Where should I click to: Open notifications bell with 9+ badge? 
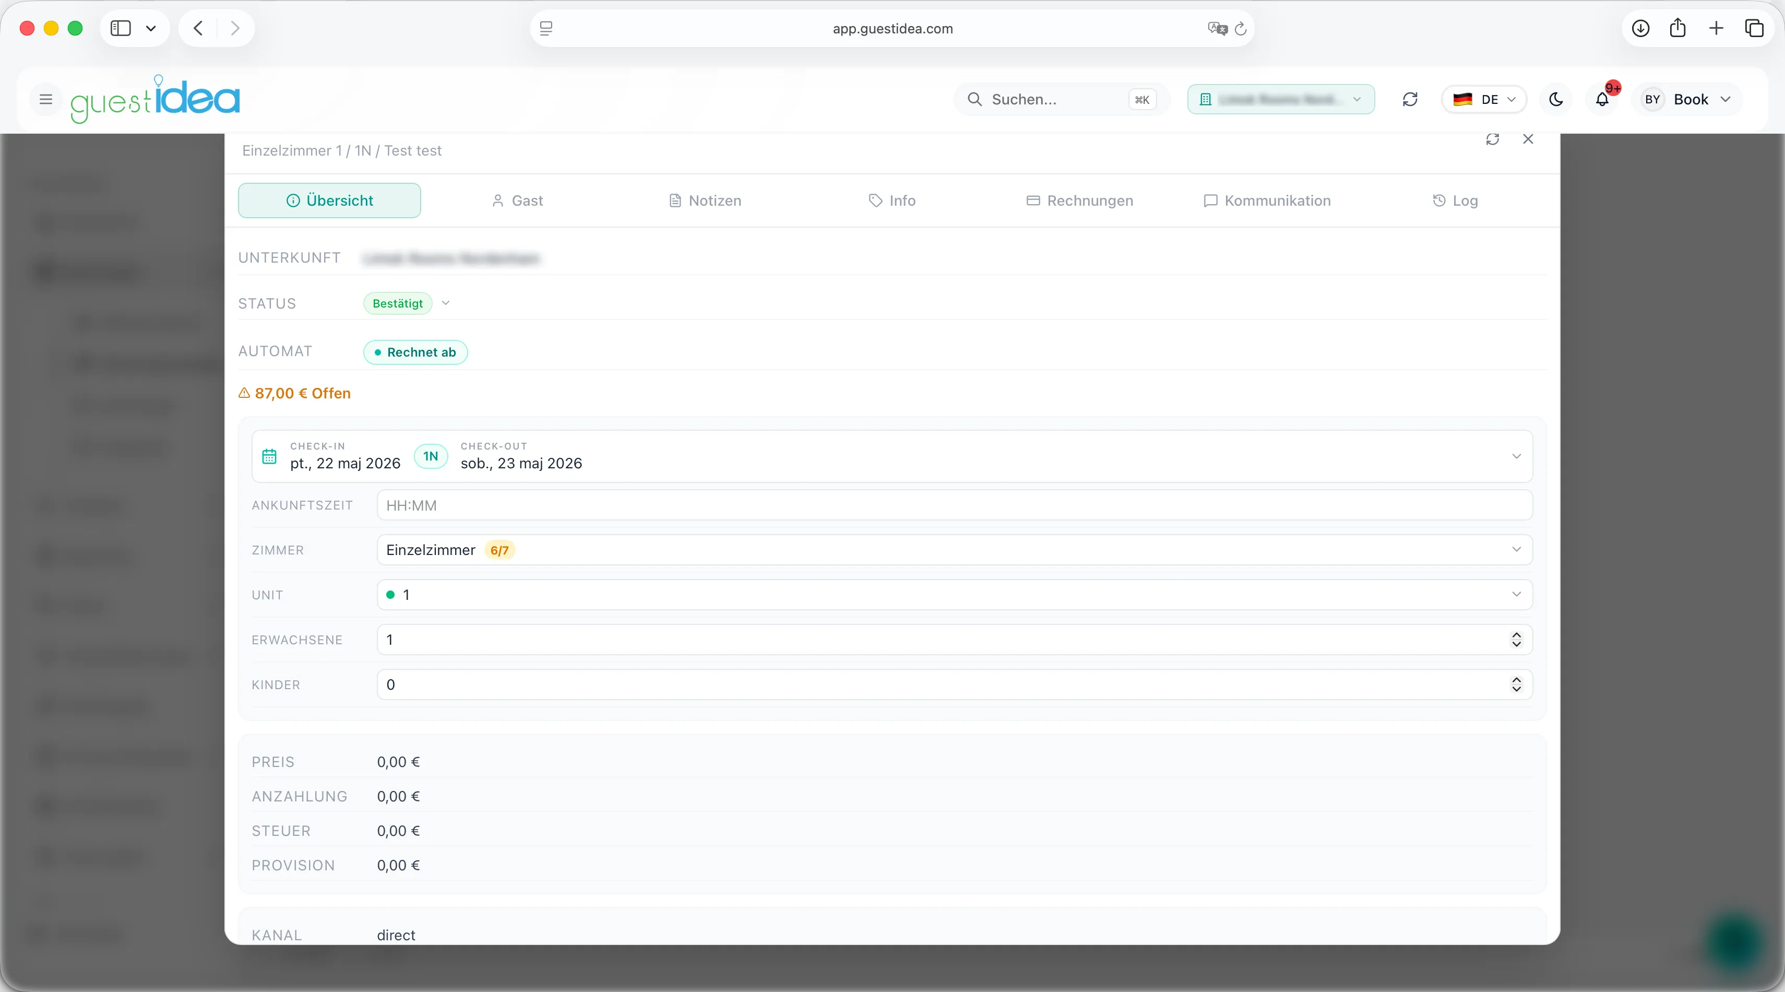point(1602,99)
